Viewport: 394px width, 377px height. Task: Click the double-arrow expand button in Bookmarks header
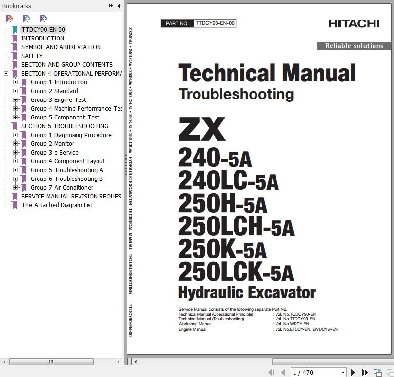click(x=111, y=6)
